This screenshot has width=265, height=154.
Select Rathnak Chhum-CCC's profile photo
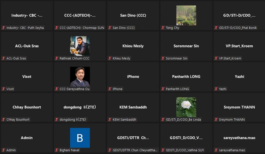80,46
